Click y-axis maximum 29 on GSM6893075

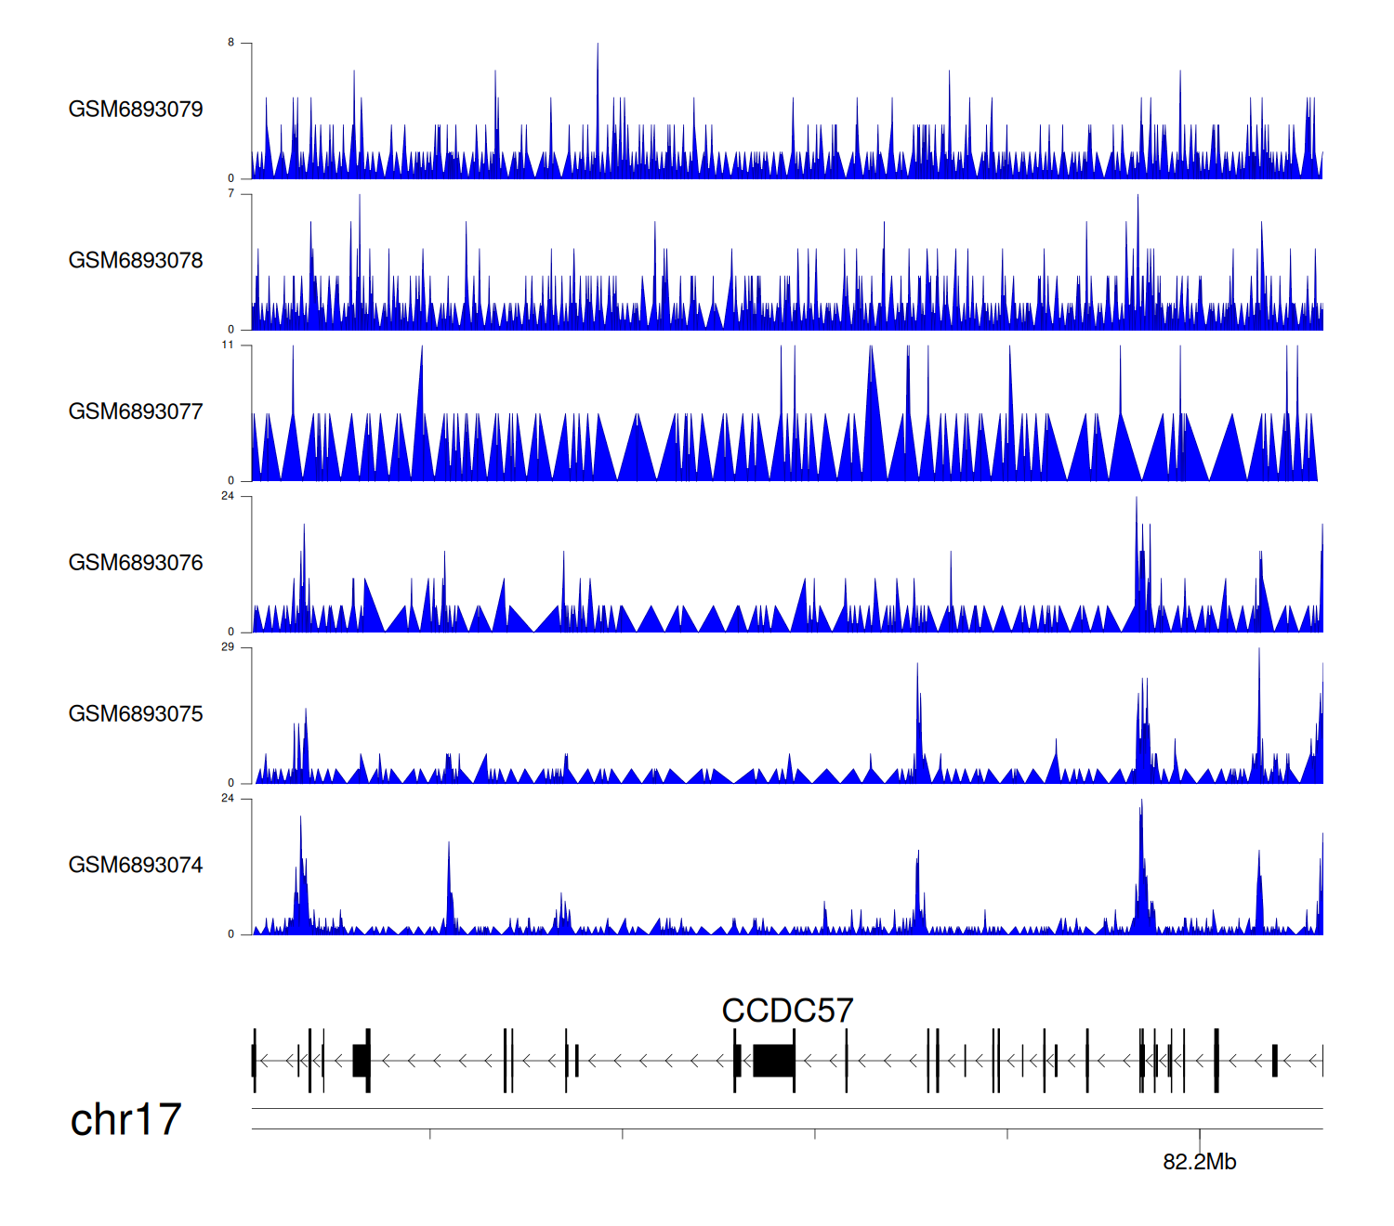pos(228,647)
